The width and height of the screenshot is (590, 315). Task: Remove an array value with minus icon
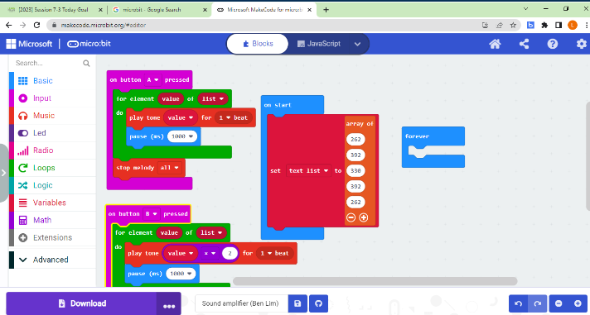pyautogui.click(x=351, y=217)
